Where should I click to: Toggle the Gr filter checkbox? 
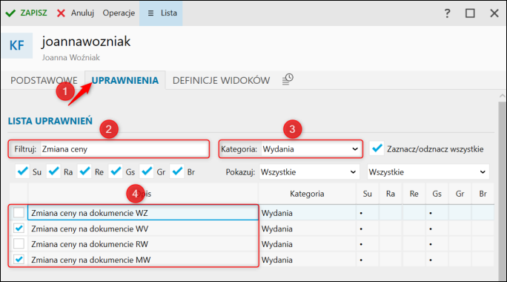pos(147,171)
